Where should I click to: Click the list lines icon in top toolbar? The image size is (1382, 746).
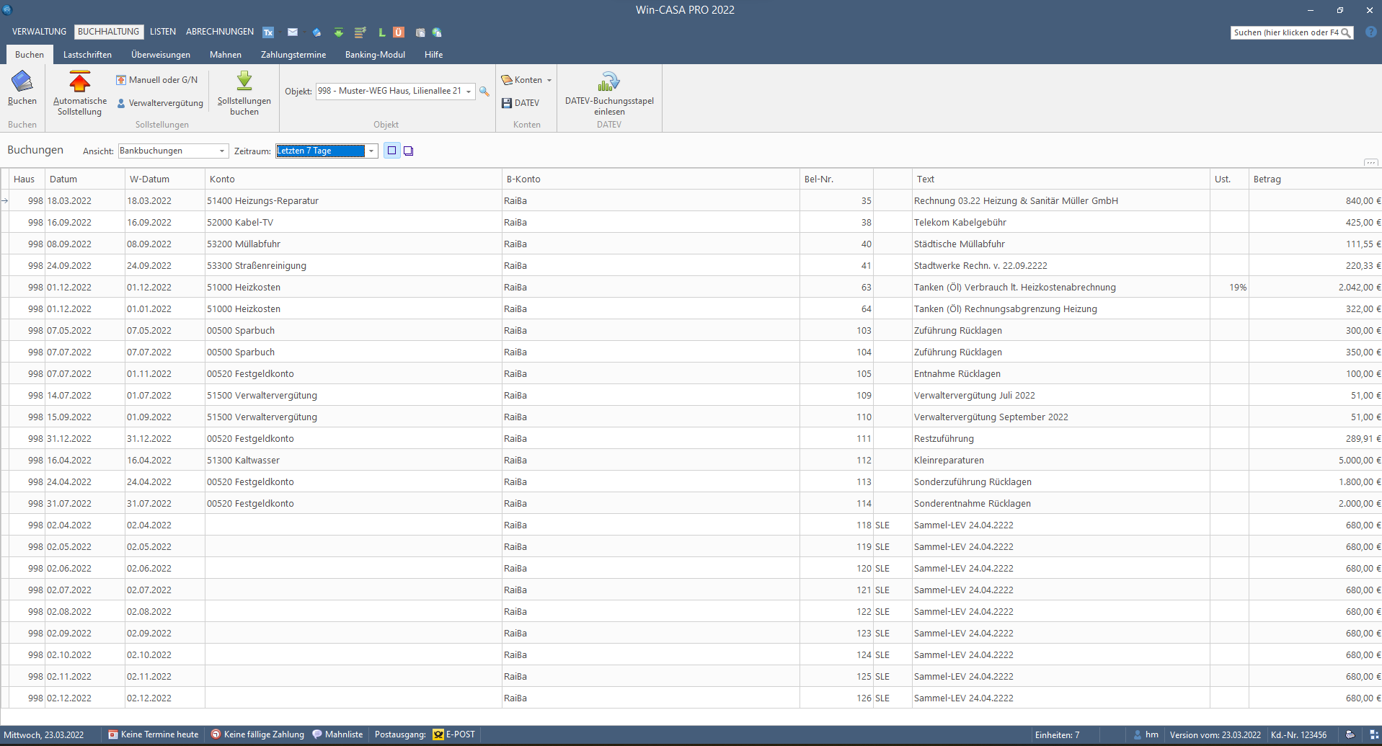(360, 32)
